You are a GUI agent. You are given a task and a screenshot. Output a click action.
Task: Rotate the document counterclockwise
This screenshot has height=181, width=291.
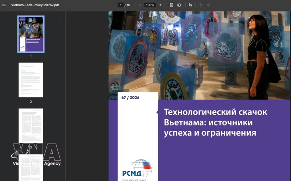click(179, 5)
